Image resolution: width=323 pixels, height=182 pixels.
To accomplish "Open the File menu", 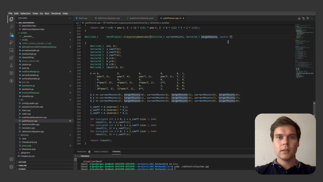I will coord(10,13).
